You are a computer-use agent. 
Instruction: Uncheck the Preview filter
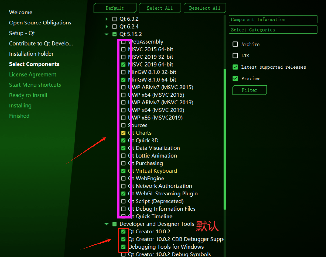coord(235,78)
